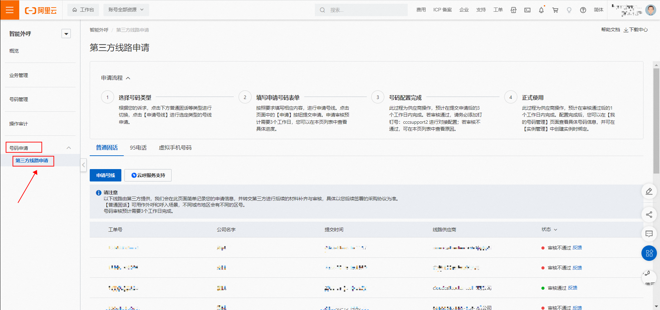The width and height of the screenshot is (660, 310).
Task: Click the info icon beside 请注意
Action: pos(99,193)
